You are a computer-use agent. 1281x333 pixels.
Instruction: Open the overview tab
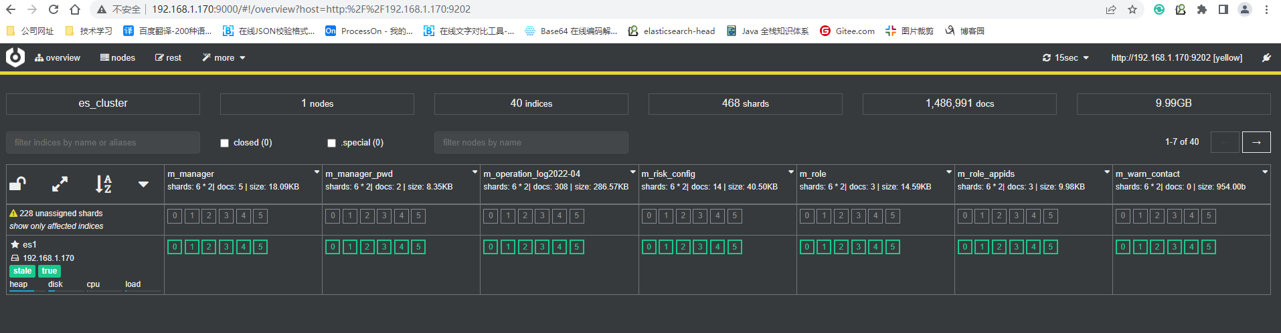pos(58,58)
